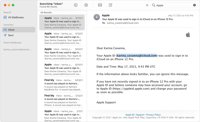Expand the Favorites section header
Screen dimensions: 200x122
click(x=8, y=25)
